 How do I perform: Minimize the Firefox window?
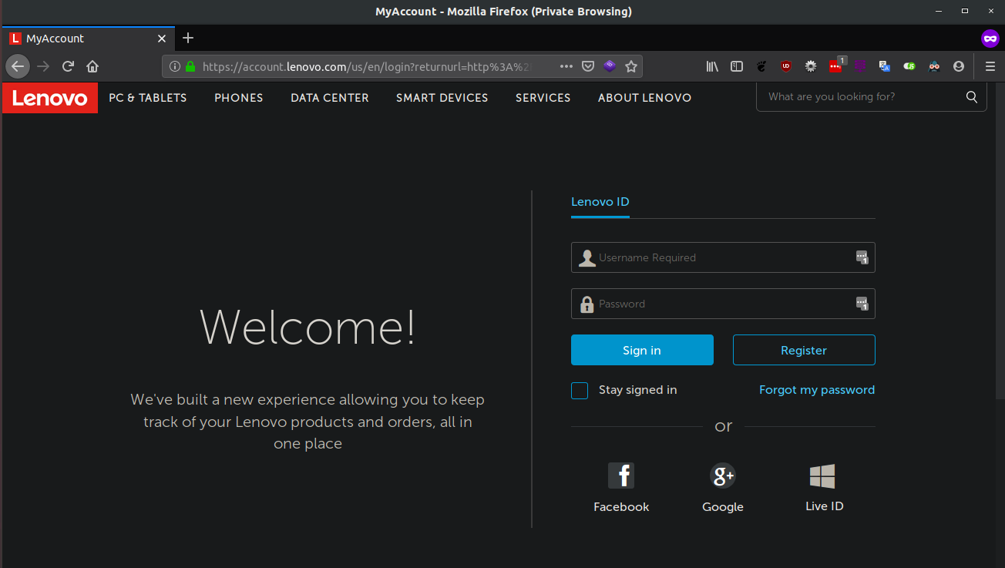tap(938, 11)
